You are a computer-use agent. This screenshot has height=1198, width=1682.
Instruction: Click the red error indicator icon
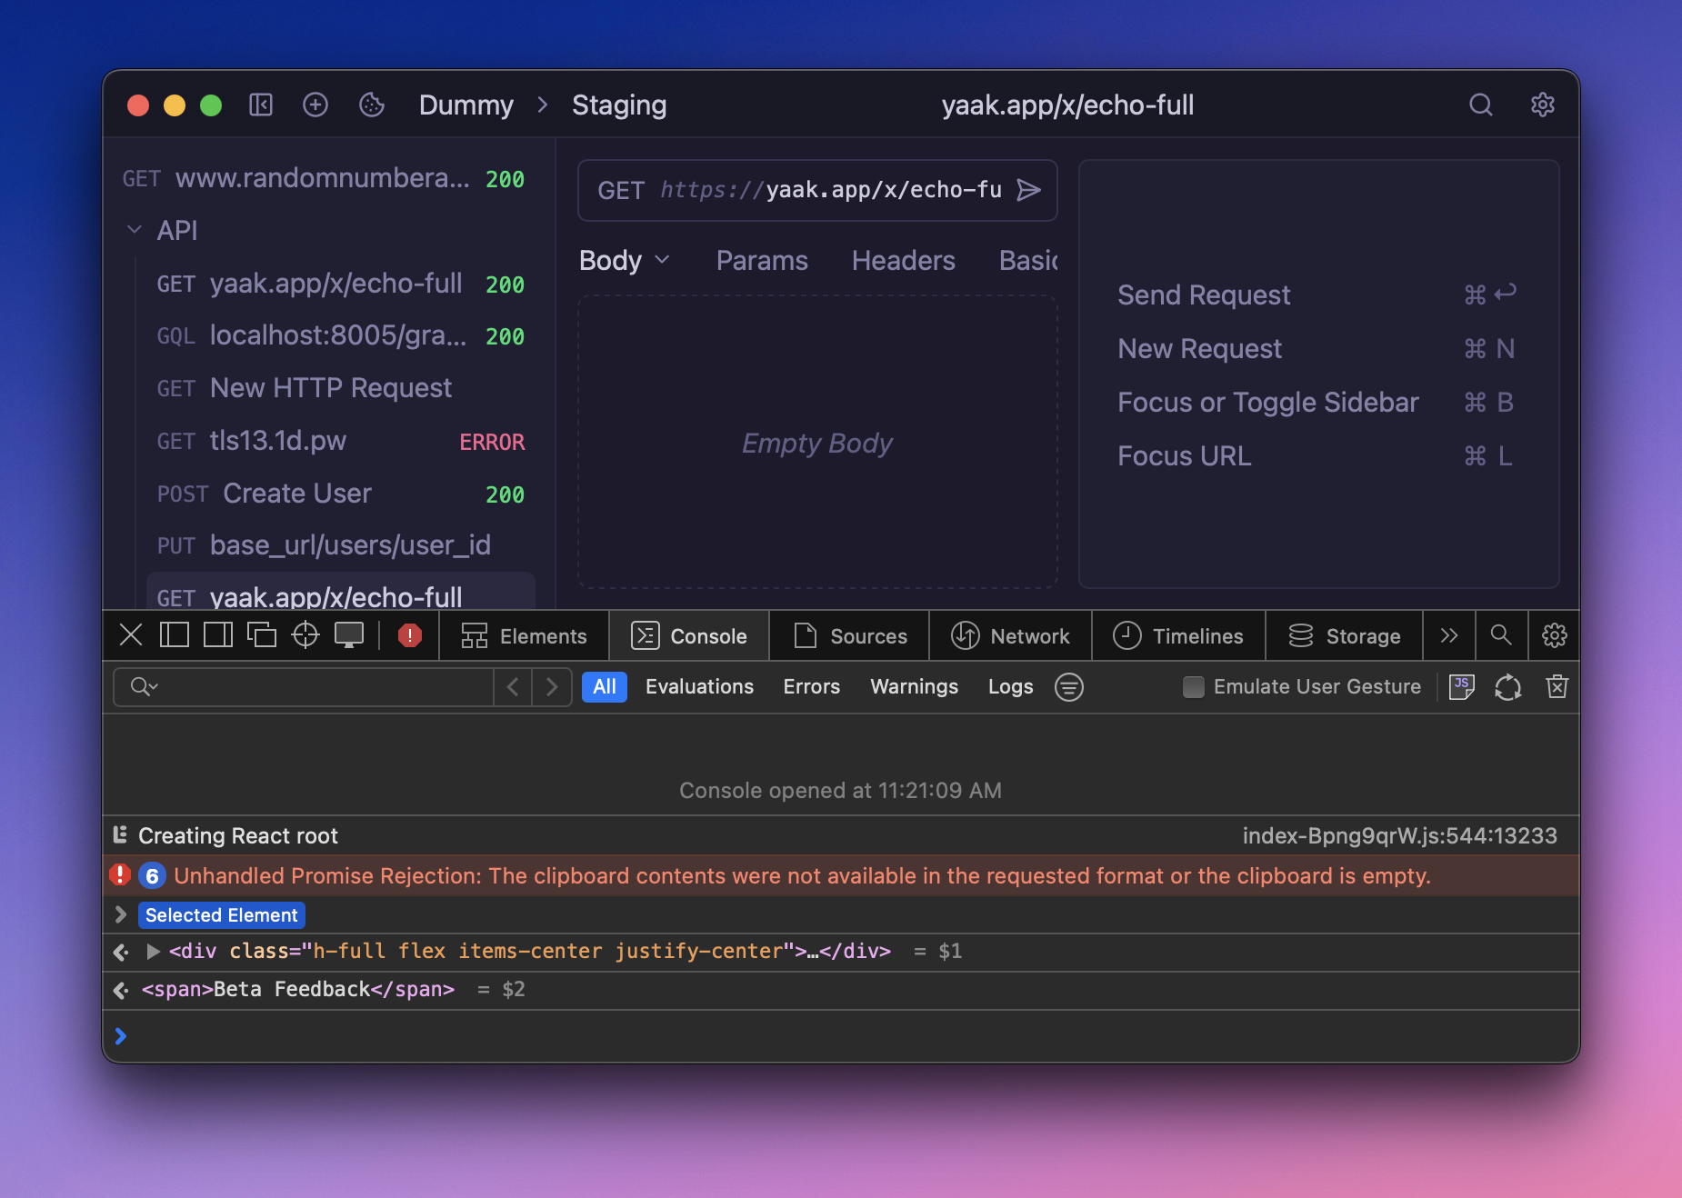(410, 635)
